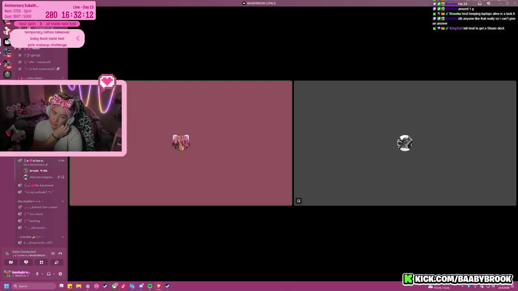Screen dimensions: 518x291
Task: Turn on camera in voice panel
Action: pos(11,262)
